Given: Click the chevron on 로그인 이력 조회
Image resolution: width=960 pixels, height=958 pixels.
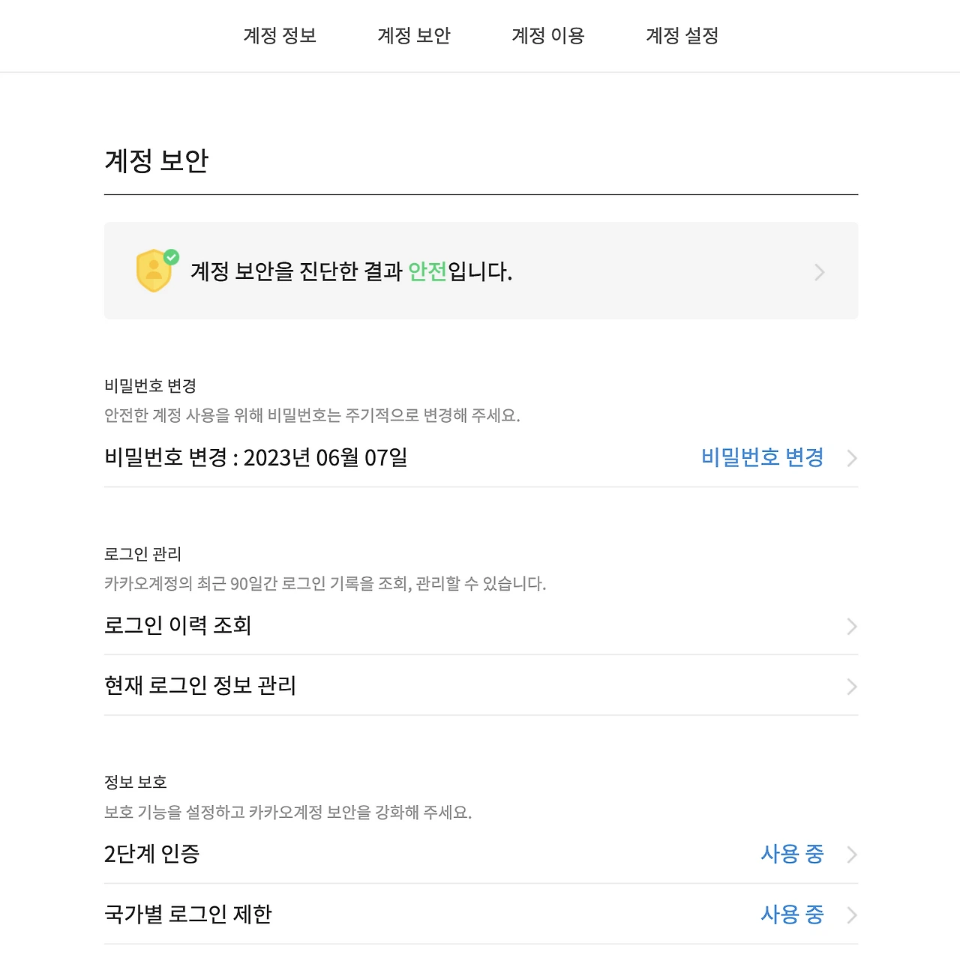Looking at the screenshot, I should pyautogui.click(x=852, y=626).
